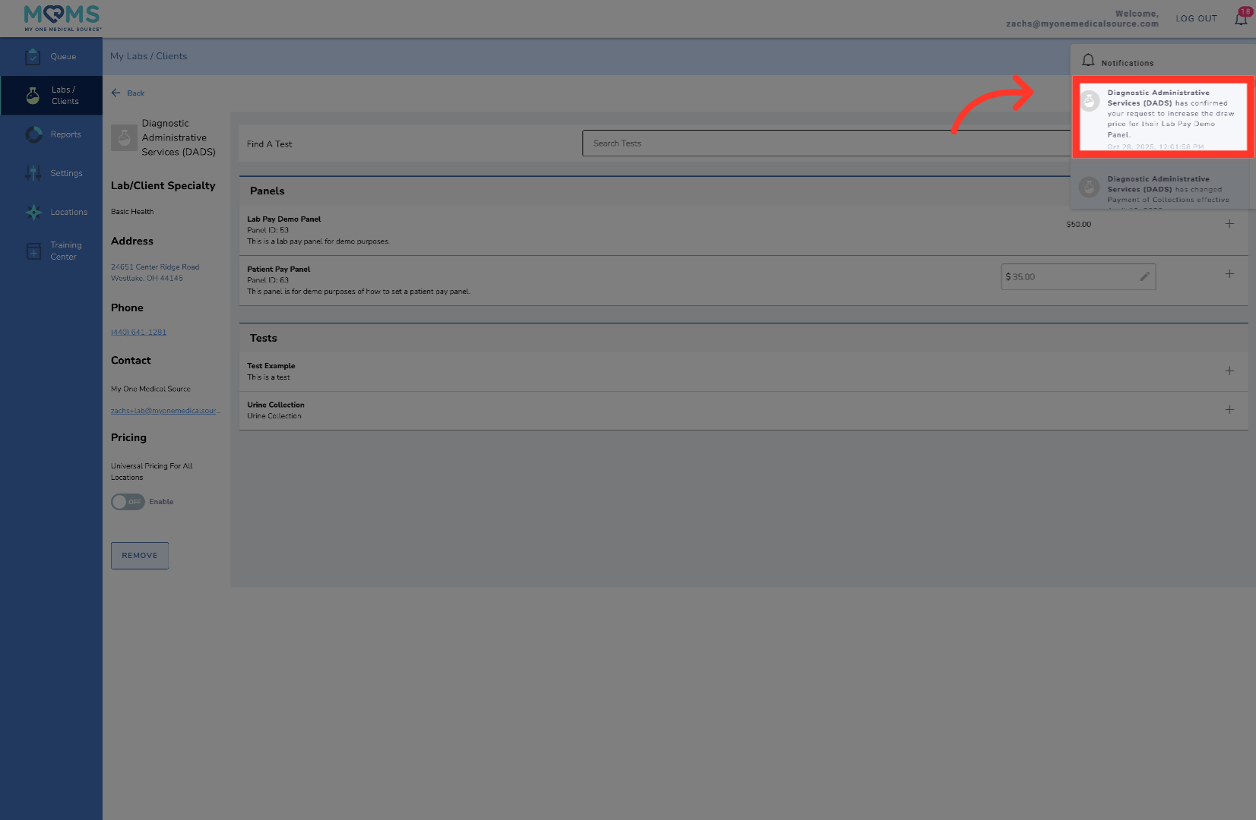Select LOG OUT in the top bar
Screen dimensions: 1256x820
(x=1196, y=18)
